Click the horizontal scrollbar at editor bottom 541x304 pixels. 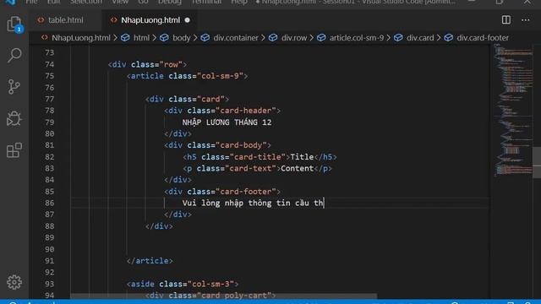[x=223, y=296]
